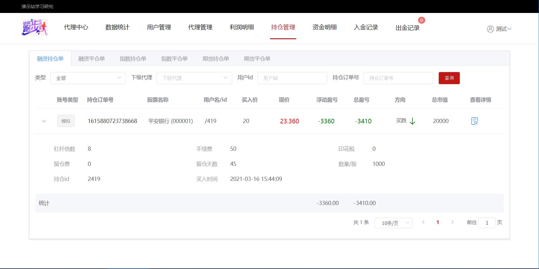Open 数据统计 in the navigation
Image resolution: width=539 pixels, height=269 pixels.
(x=117, y=27)
